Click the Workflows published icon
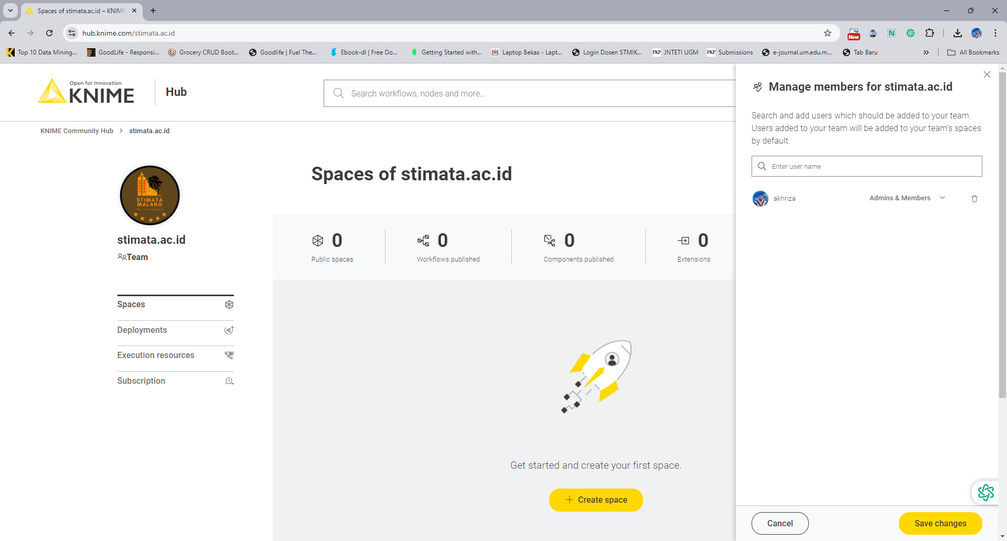Image resolution: width=1007 pixels, height=541 pixels. pos(423,241)
